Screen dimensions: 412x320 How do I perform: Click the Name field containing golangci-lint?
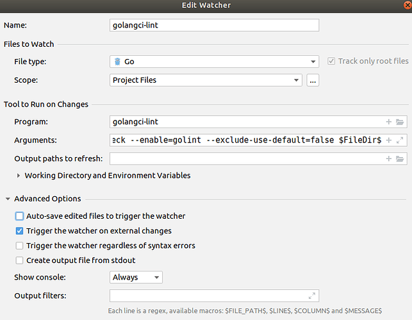click(x=214, y=25)
